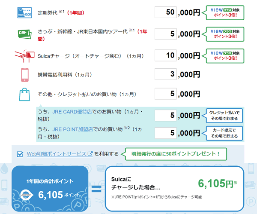
Task: Click the external link icon after Web明細ポイントサービス
Action: point(90,154)
